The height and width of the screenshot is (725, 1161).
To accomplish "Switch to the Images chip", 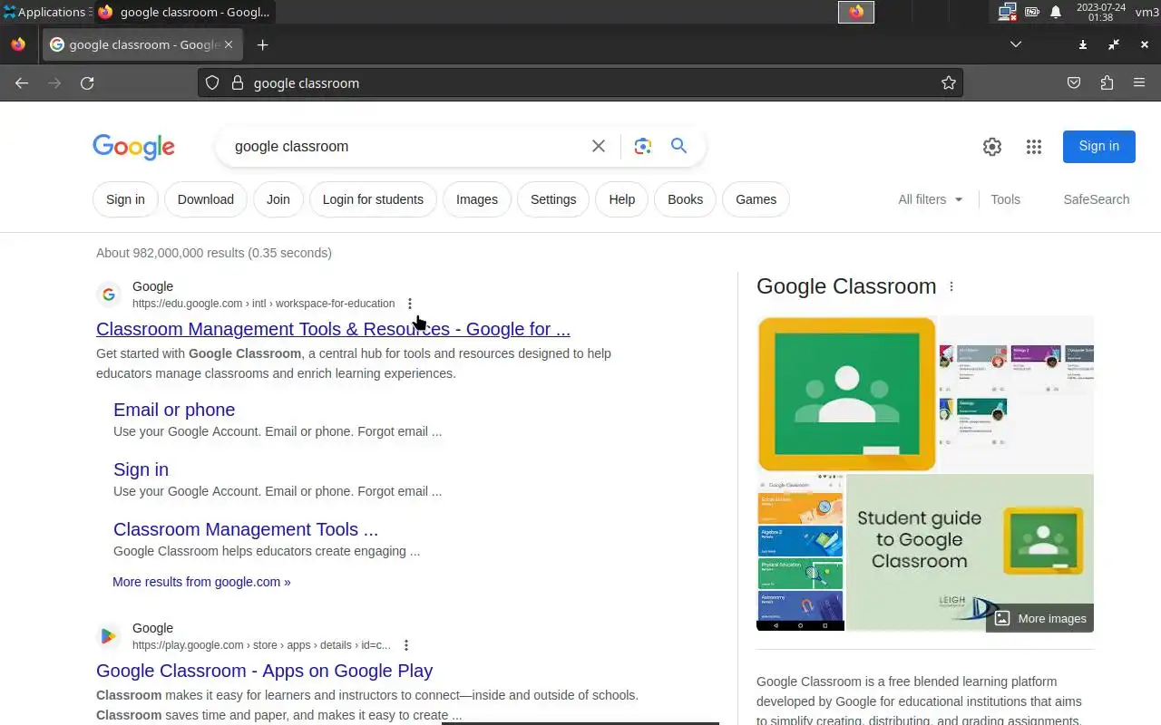I will pyautogui.click(x=477, y=199).
